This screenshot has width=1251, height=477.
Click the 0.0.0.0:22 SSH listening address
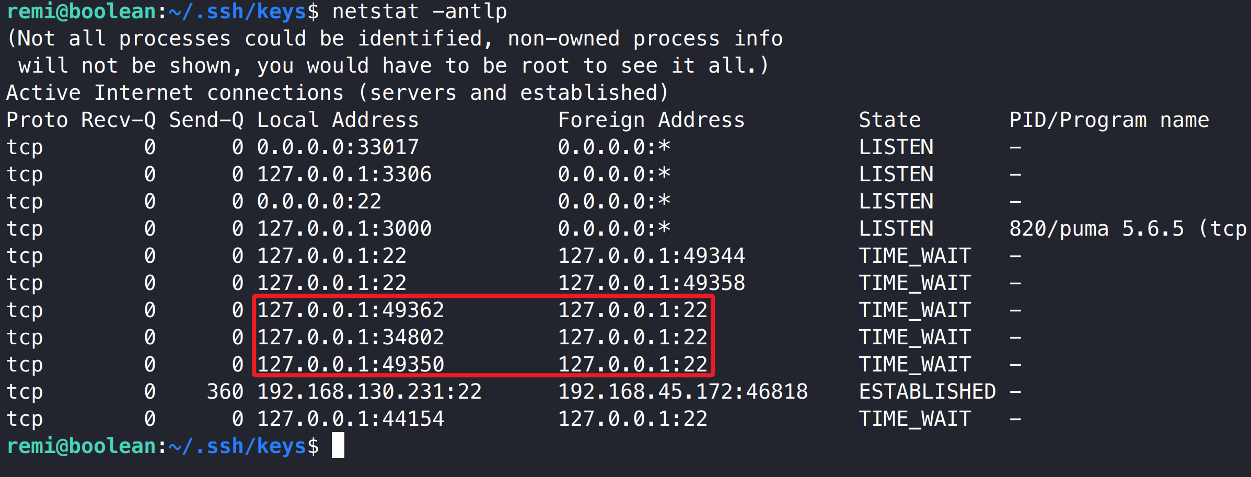(319, 202)
